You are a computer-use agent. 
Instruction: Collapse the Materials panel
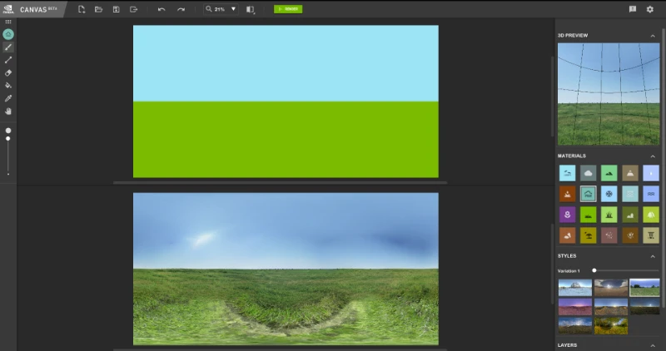pos(653,156)
